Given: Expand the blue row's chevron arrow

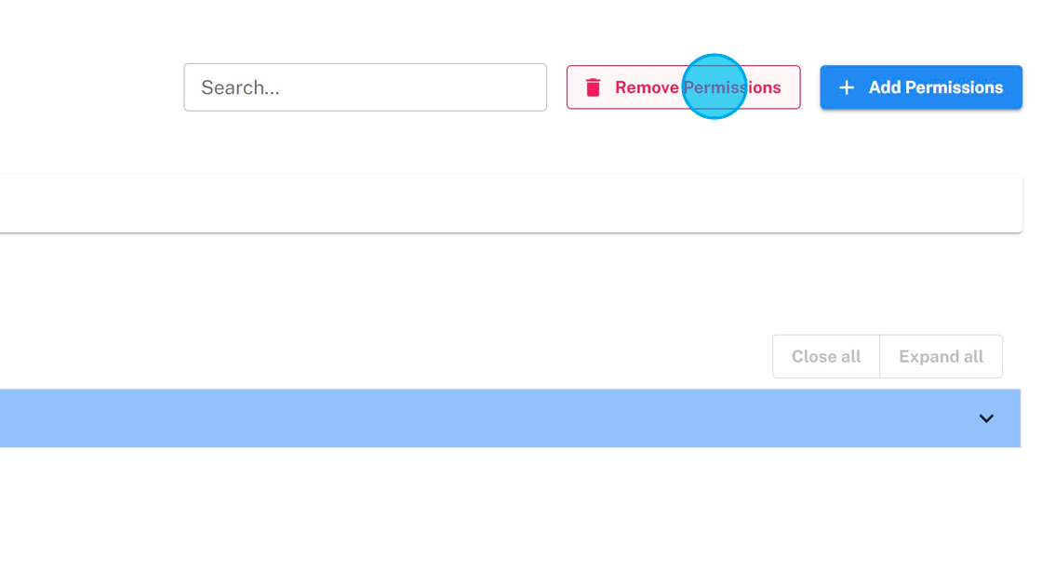Looking at the screenshot, I should point(986,418).
